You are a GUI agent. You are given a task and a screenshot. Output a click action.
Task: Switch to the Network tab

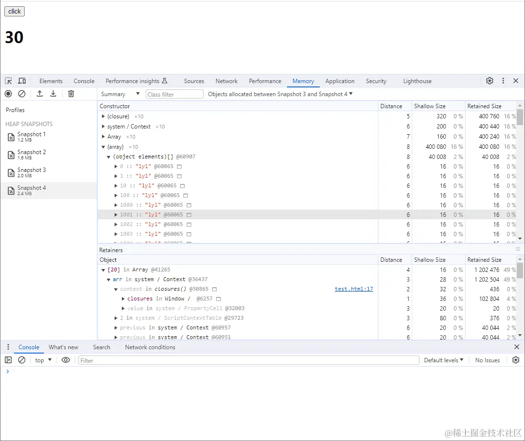point(226,81)
